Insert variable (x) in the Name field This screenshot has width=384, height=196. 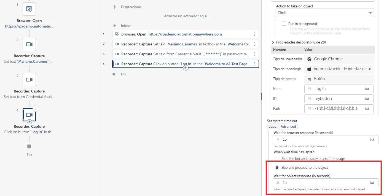(367, 89)
